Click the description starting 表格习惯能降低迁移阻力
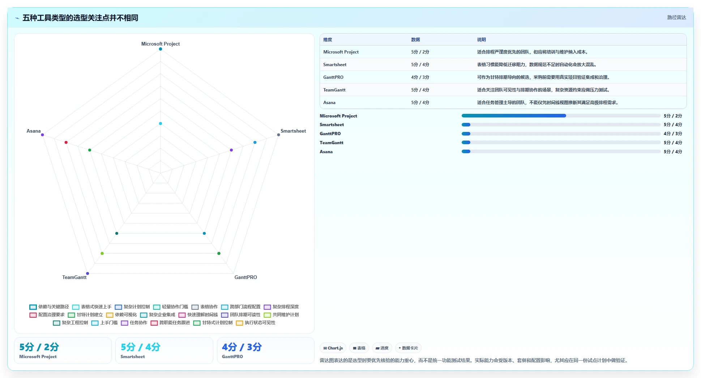 pyautogui.click(x=537, y=65)
